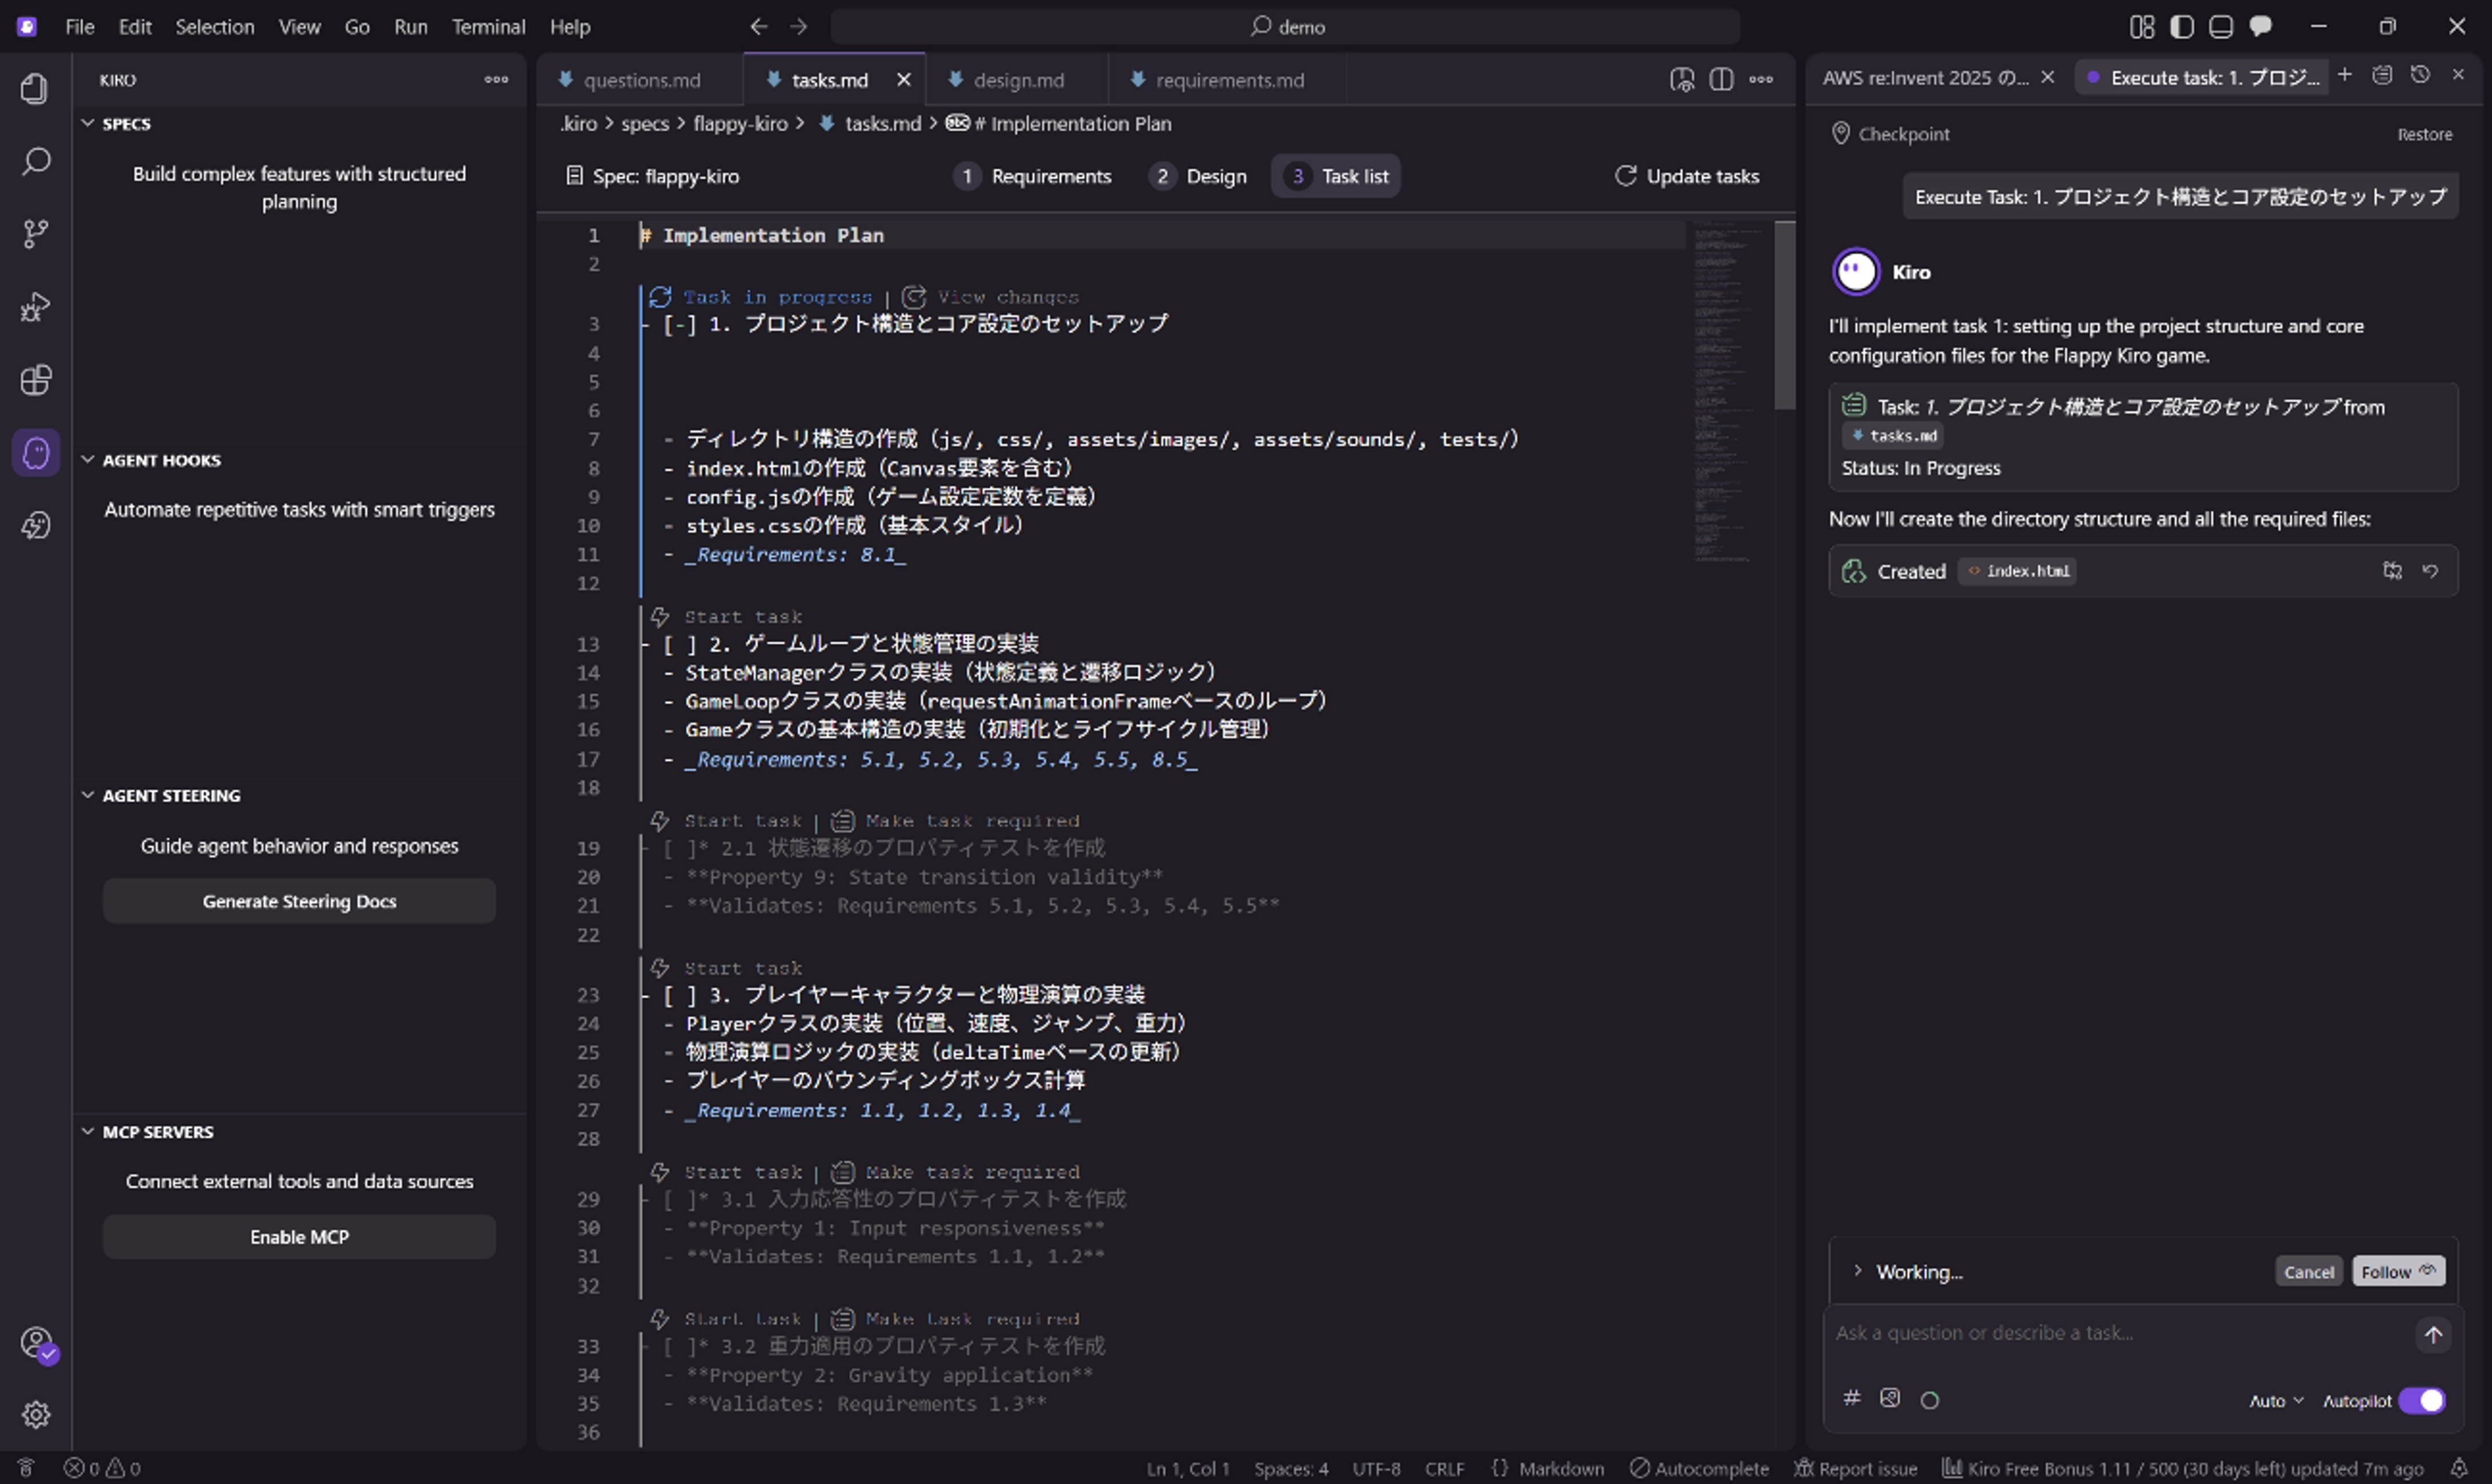Open the Auto model dropdown
Screen dimensions: 2492x1484
[x=2276, y=1401]
